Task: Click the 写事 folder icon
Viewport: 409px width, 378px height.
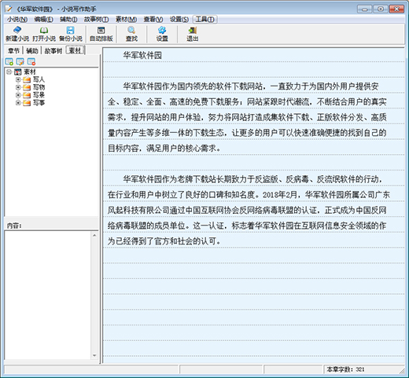Action: tap(27, 103)
